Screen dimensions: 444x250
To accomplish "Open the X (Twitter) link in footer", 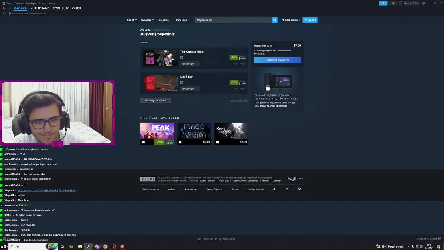I will [x=287, y=189].
